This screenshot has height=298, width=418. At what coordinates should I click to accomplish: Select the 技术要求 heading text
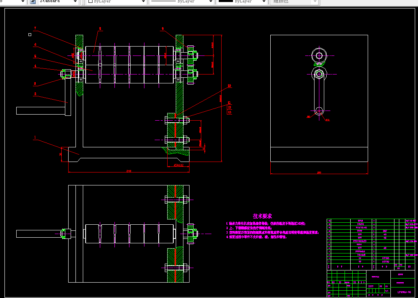point(263,216)
